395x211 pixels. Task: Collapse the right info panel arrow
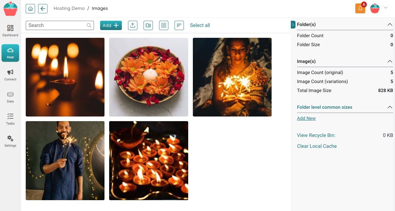293,24
